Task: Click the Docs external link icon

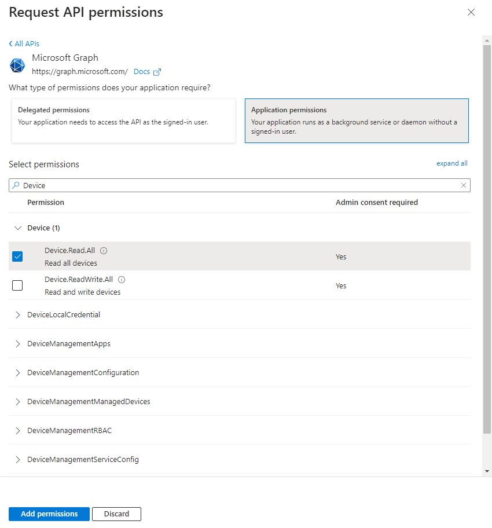Action: coord(157,72)
